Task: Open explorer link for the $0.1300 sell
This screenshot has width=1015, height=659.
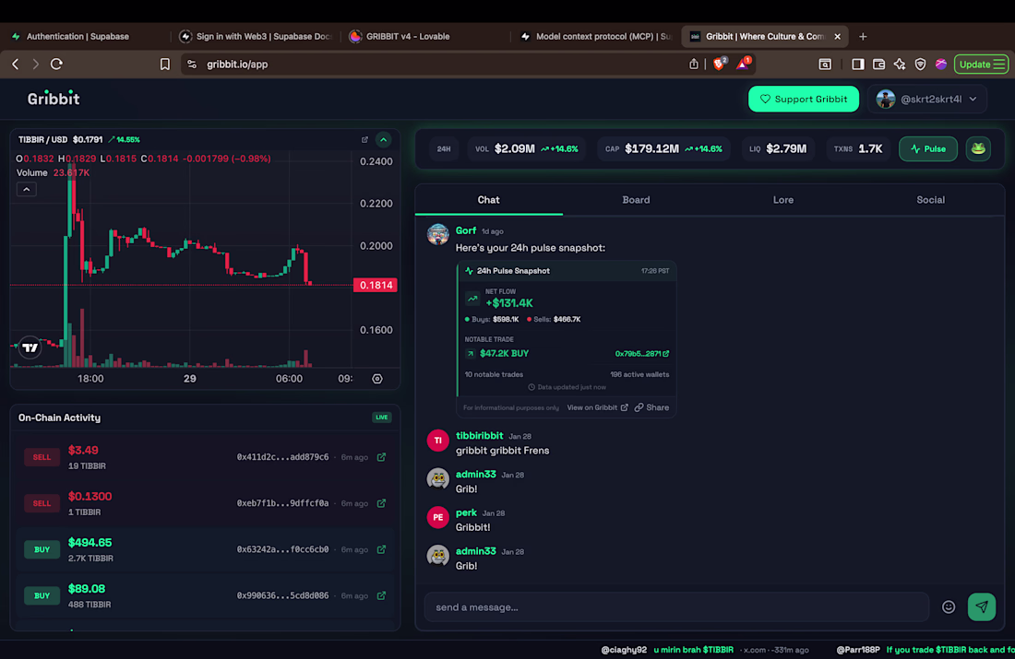Action: (x=381, y=503)
